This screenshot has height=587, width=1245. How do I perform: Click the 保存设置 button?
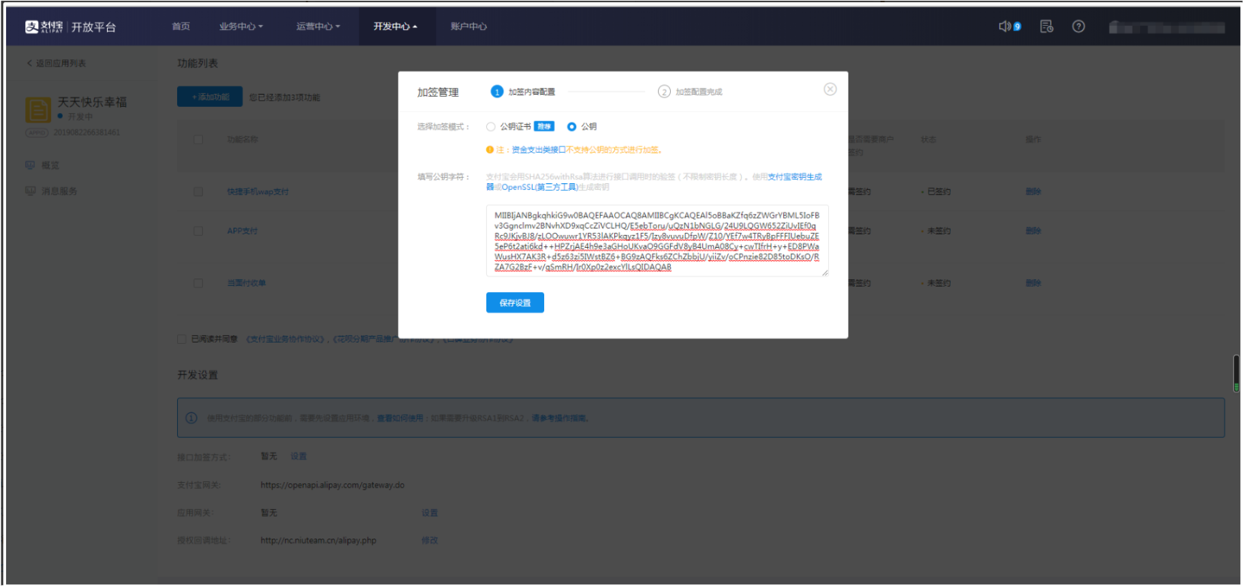pyautogui.click(x=515, y=303)
